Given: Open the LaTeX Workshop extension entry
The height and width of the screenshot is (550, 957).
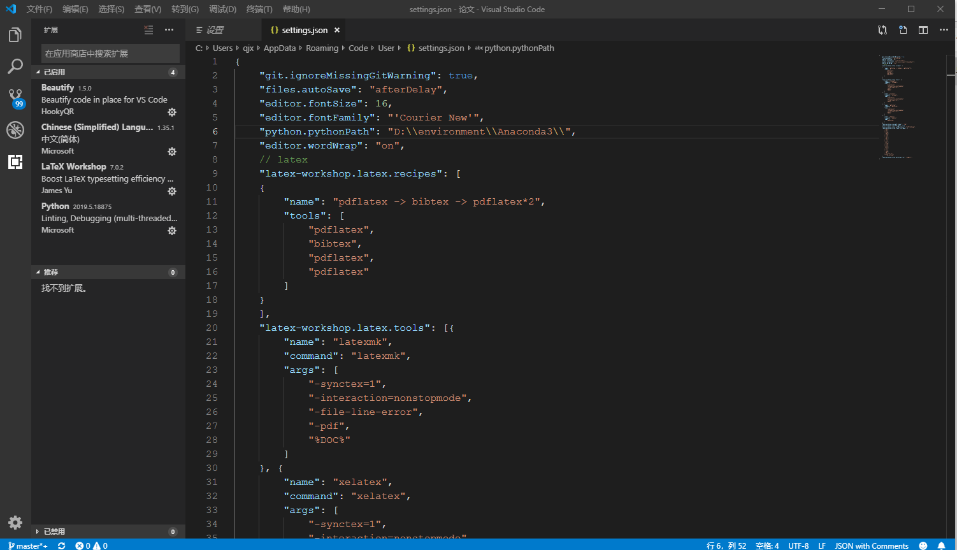Looking at the screenshot, I should point(108,178).
